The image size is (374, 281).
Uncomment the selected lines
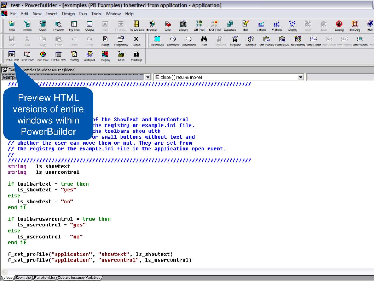pyautogui.click(x=189, y=41)
